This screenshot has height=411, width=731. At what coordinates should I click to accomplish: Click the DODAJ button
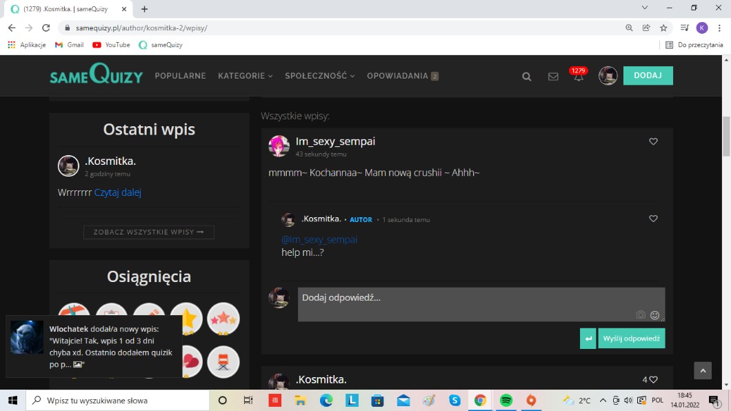click(x=648, y=76)
